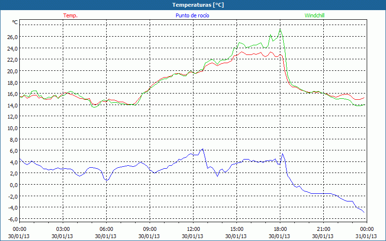Viewport: 386px width, 241px height.
Task: Click the 16,0 y-axis value
Action: [13, 94]
